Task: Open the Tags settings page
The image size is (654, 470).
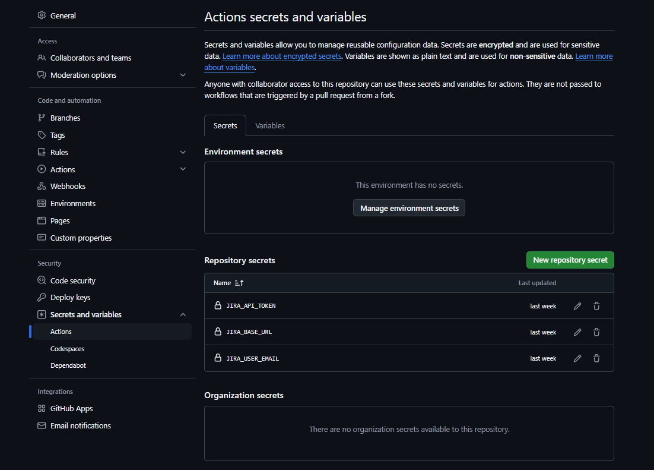Action: 58,135
